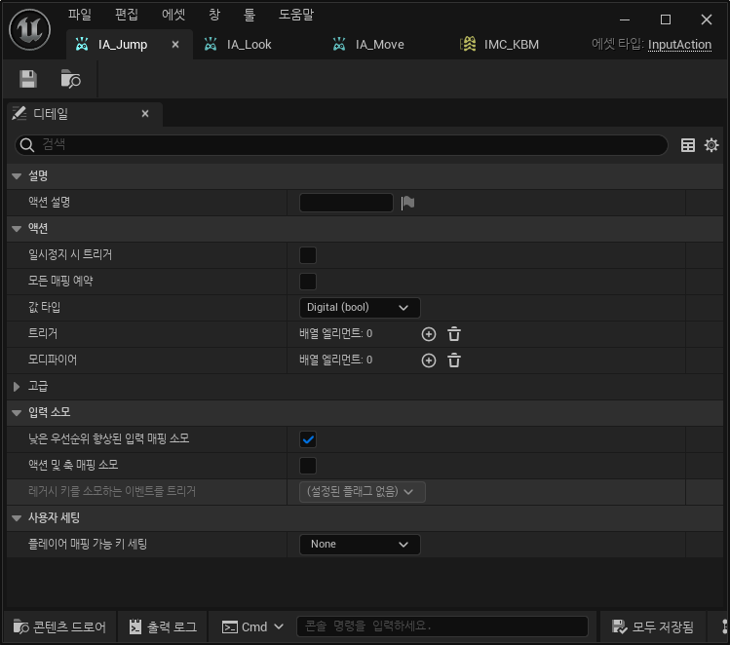Collapse the 액션 section
Screen dimensions: 730x645
coord(17,229)
